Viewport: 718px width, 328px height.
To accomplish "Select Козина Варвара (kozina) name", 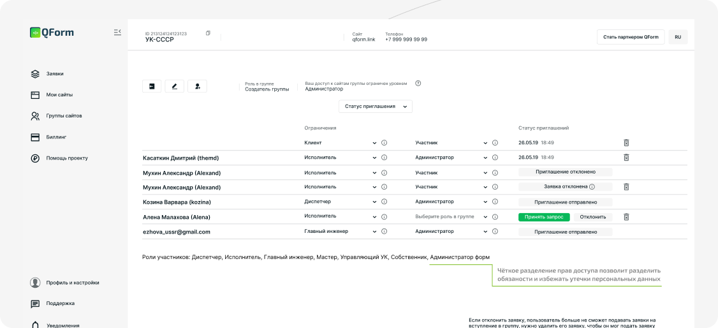I will click(176, 202).
